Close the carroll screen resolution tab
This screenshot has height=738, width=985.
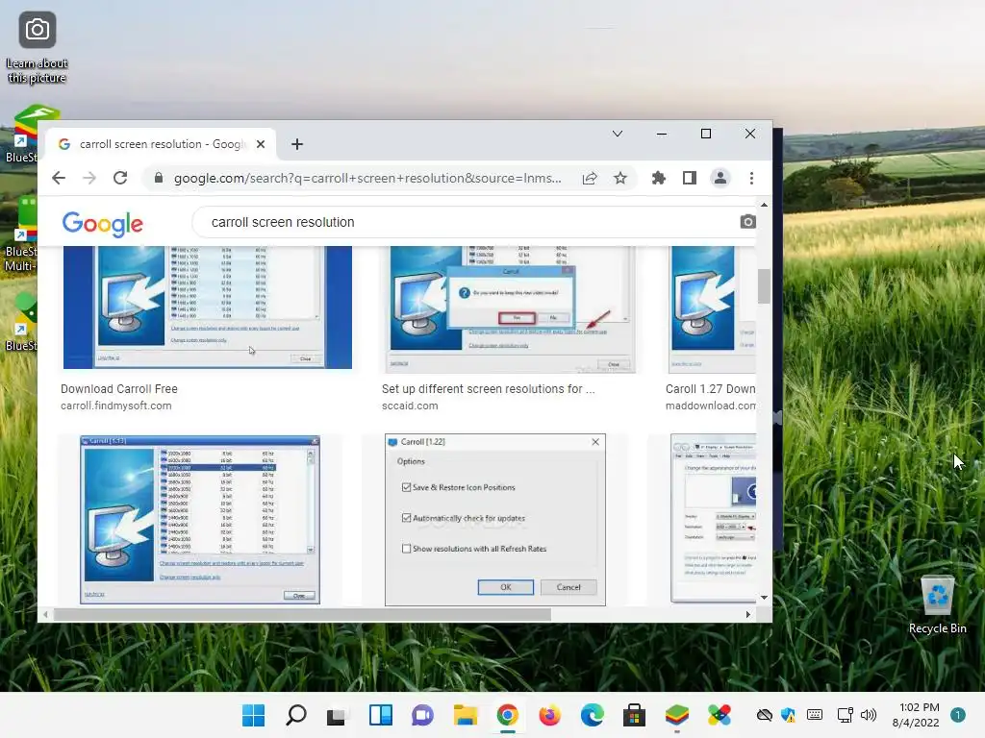(x=261, y=144)
